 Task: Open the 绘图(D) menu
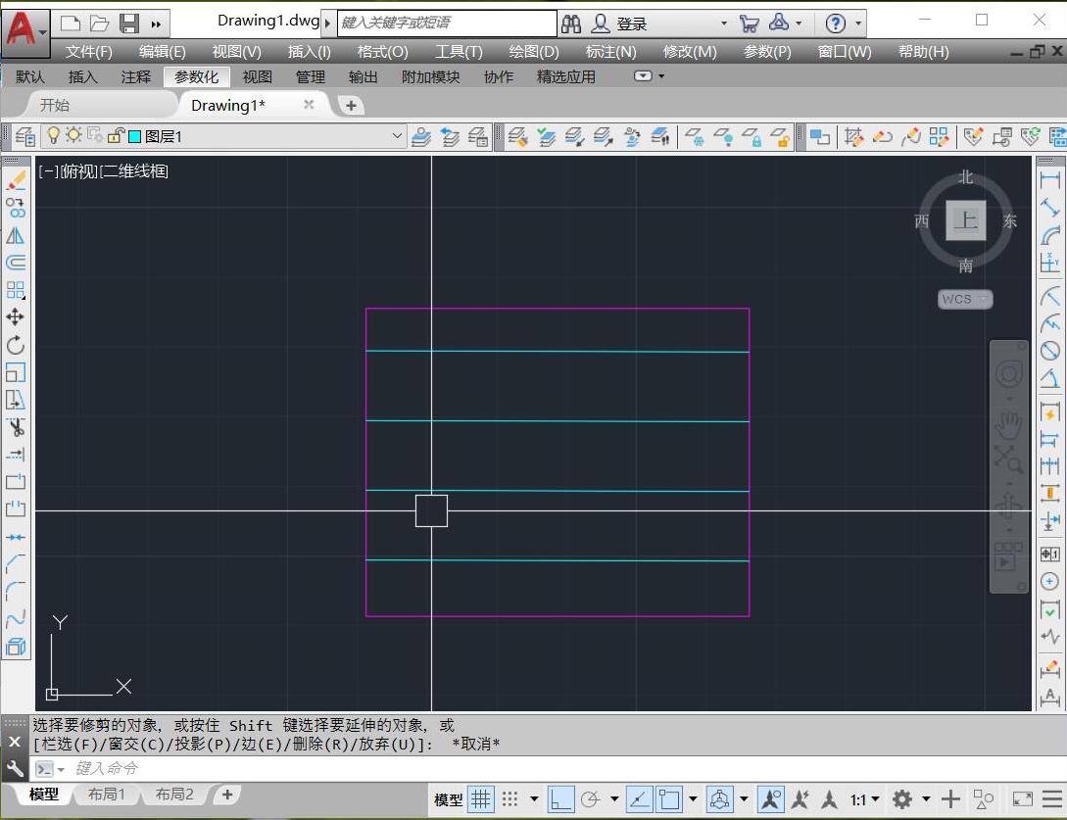[533, 52]
